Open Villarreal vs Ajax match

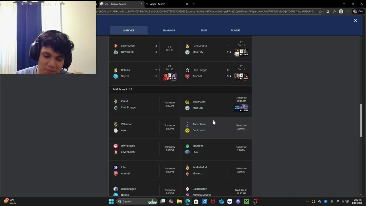(x=144, y=127)
